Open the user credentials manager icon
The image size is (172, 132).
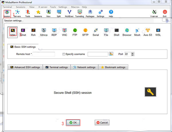(111, 54)
